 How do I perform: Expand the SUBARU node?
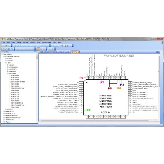[x=8, y=71]
